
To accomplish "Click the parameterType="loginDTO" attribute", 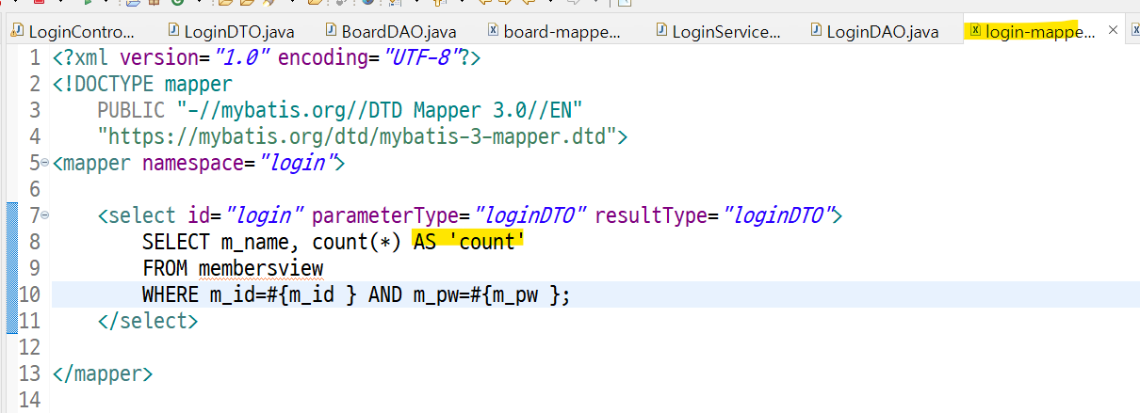I will point(450,215).
